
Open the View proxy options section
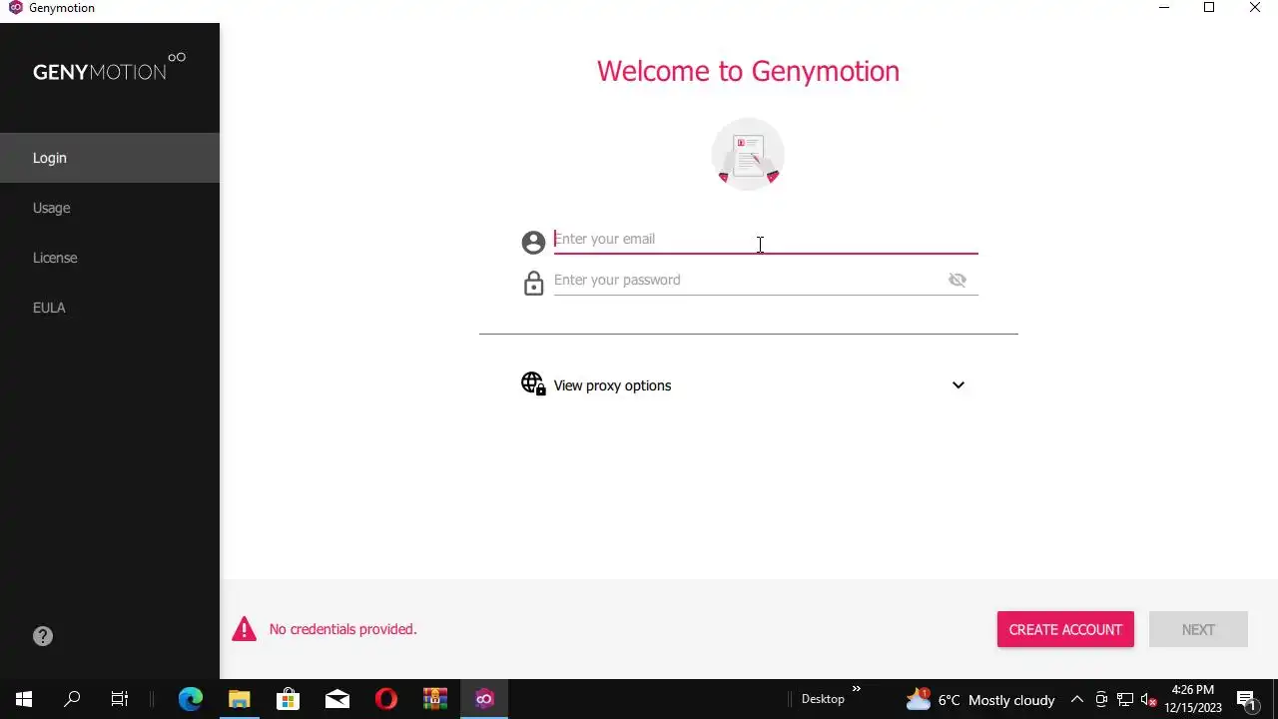(x=748, y=385)
